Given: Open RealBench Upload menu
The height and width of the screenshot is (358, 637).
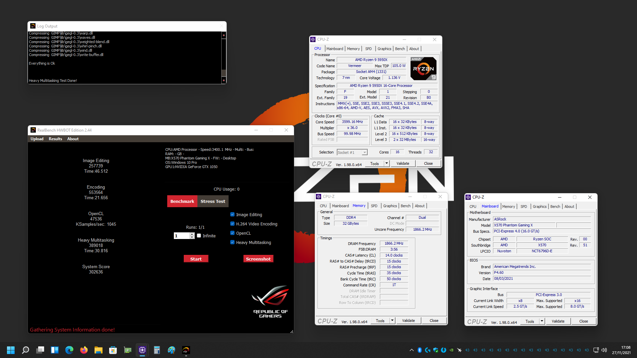Looking at the screenshot, I should click(x=37, y=139).
